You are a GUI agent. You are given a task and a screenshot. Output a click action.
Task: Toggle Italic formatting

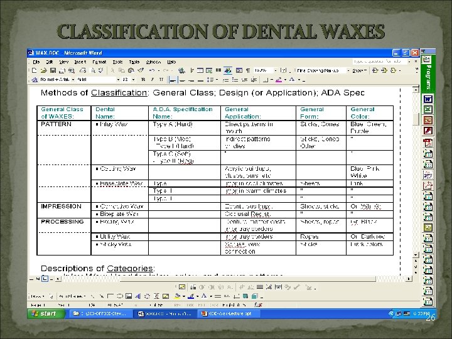point(154,80)
